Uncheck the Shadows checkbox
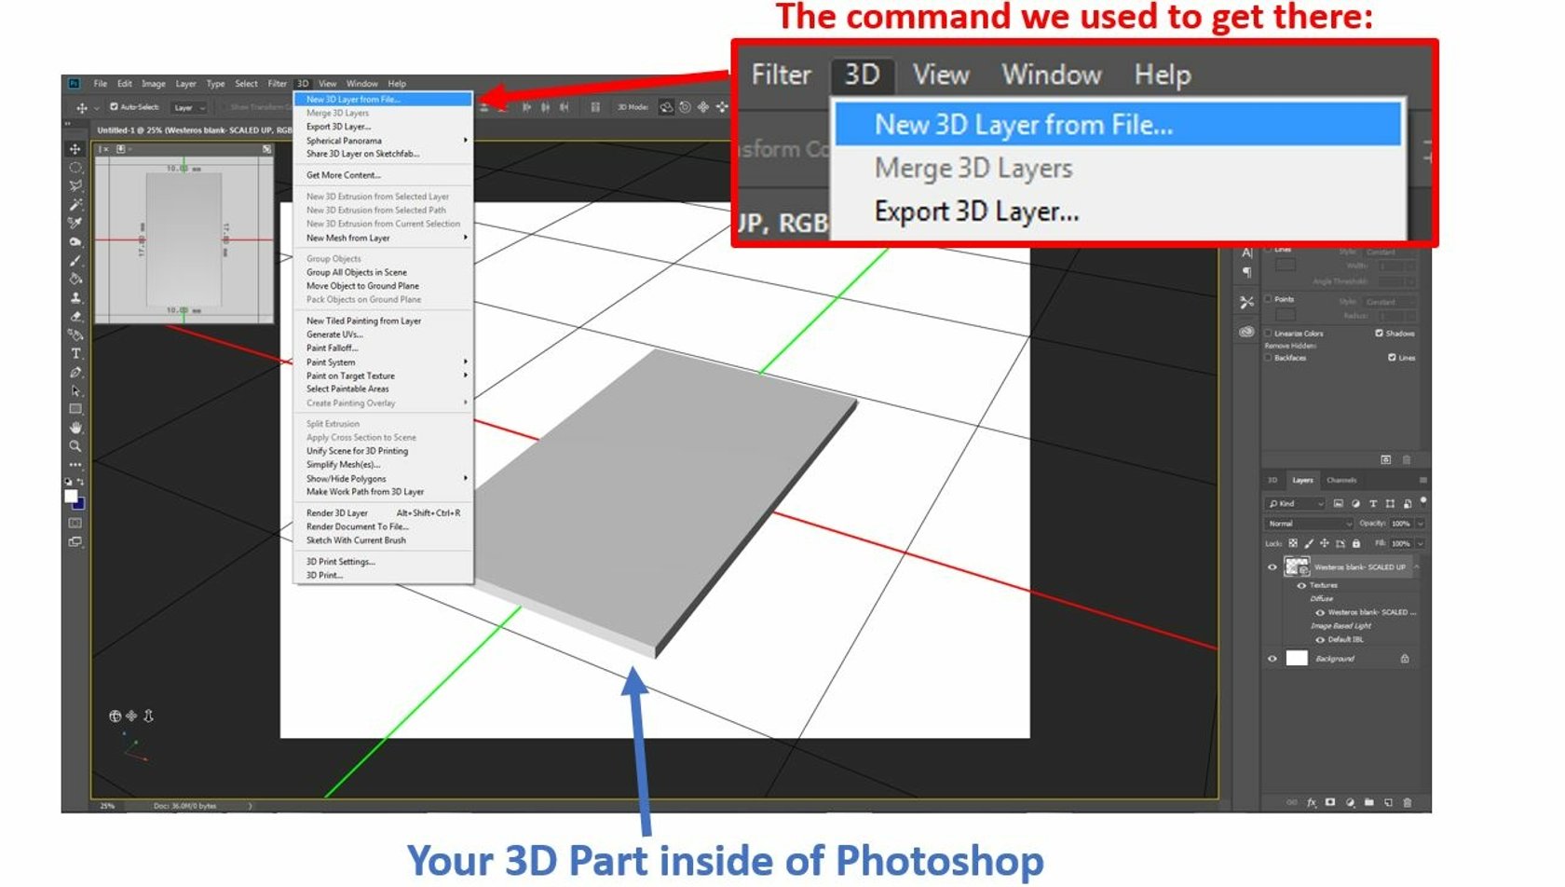This screenshot has width=1565, height=887. (1380, 333)
